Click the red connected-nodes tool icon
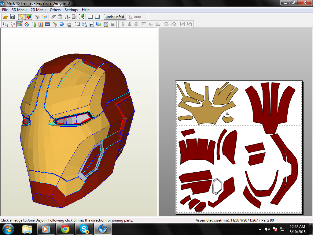Screen dimensions: 313x235 (x=12, y=24)
